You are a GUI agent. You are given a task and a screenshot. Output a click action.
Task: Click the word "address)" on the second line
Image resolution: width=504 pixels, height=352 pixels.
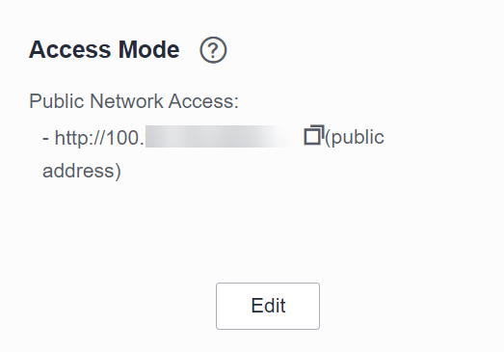[82, 171]
